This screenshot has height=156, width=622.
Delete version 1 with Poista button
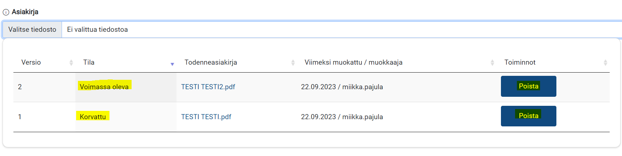pos(528,116)
